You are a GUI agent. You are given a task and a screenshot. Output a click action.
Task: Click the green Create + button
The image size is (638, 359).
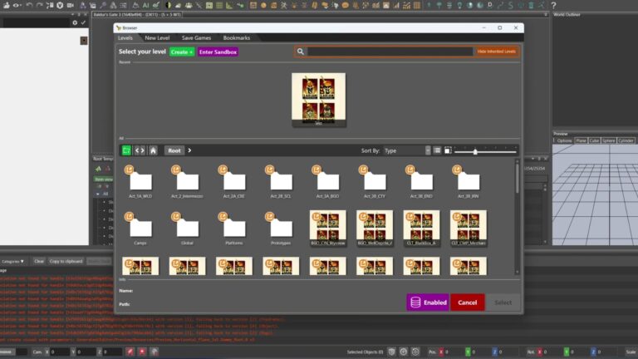click(182, 52)
